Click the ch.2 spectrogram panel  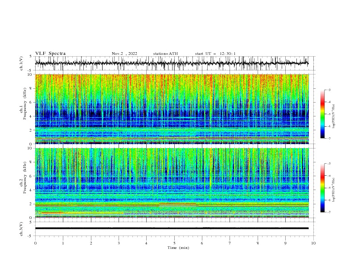[x=172, y=183]
